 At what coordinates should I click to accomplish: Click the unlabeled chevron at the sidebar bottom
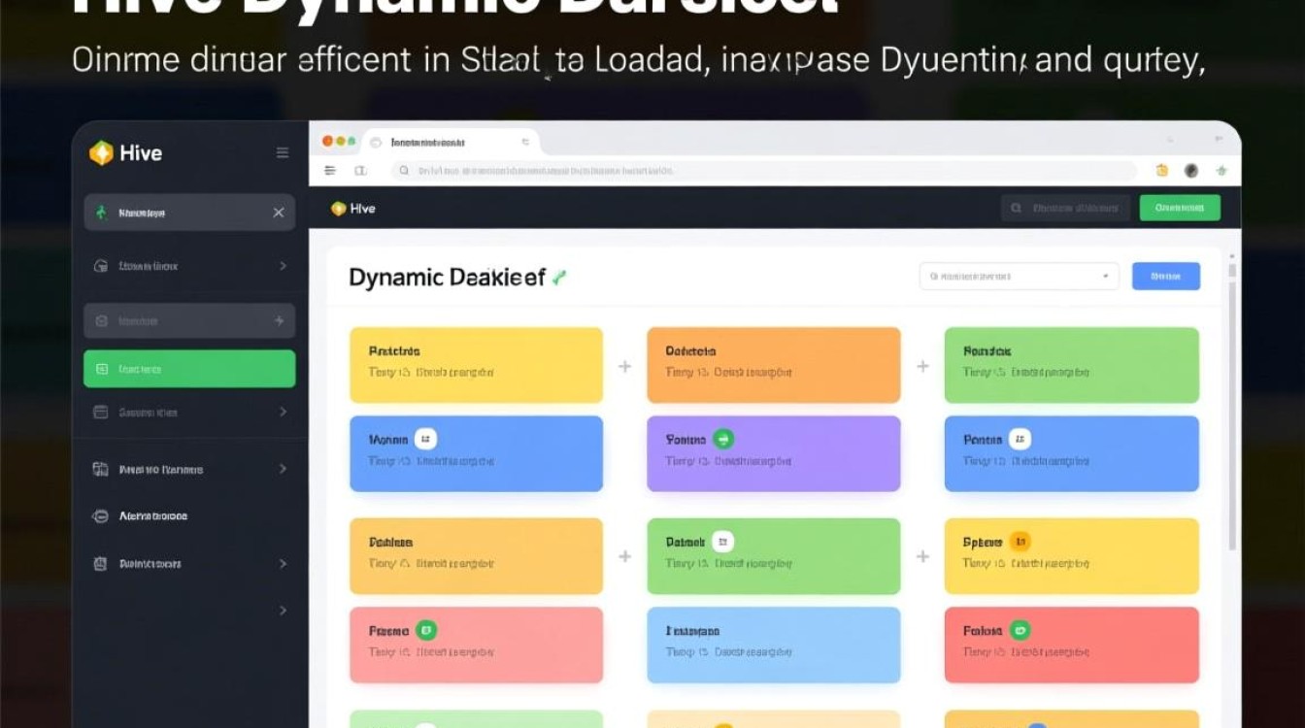[283, 611]
